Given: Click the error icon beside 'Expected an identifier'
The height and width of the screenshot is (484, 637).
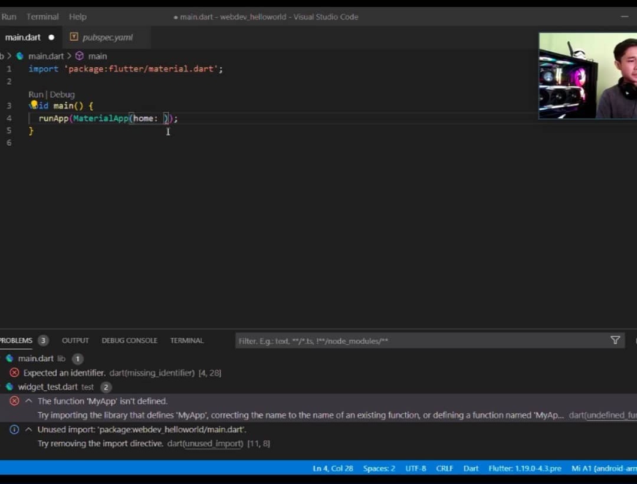Looking at the screenshot, I should point(14,373).
